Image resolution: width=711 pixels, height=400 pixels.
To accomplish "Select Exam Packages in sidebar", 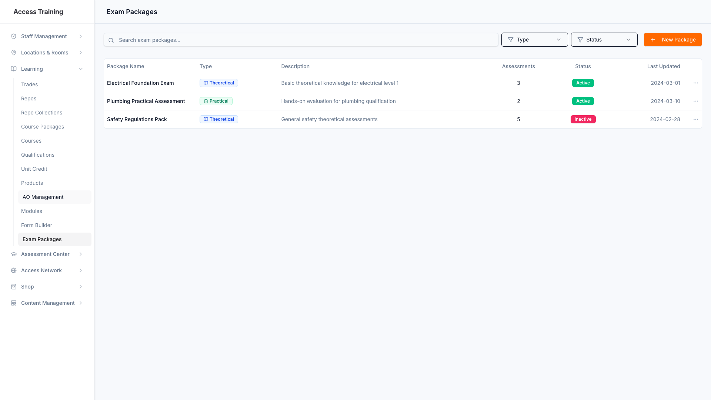I will [x=54, y=239].
